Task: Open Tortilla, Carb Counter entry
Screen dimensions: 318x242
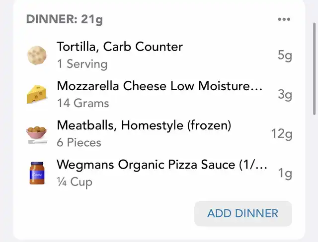Action: click(159, 55)
